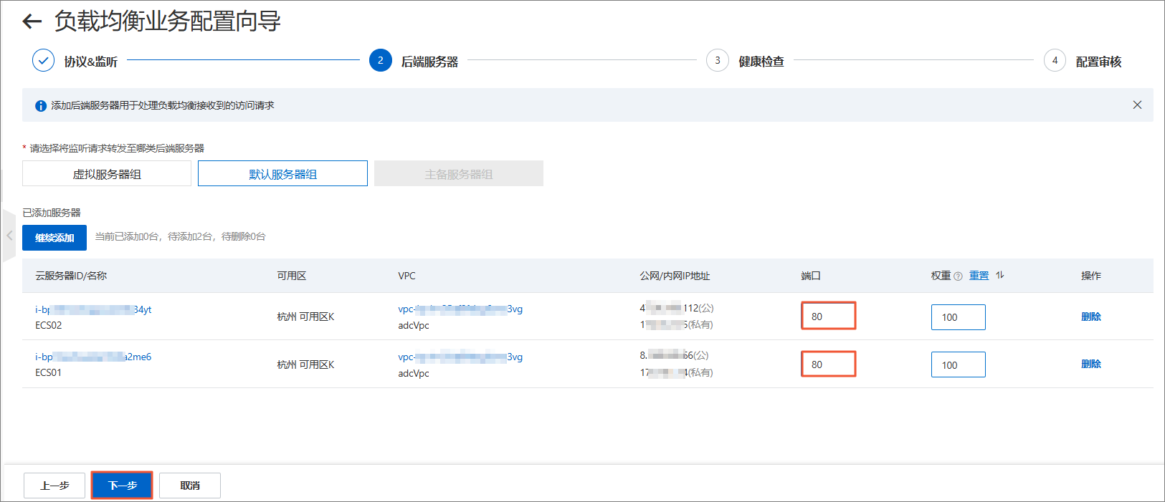Expand the collapsed left sidebar handle

point(9,236)
